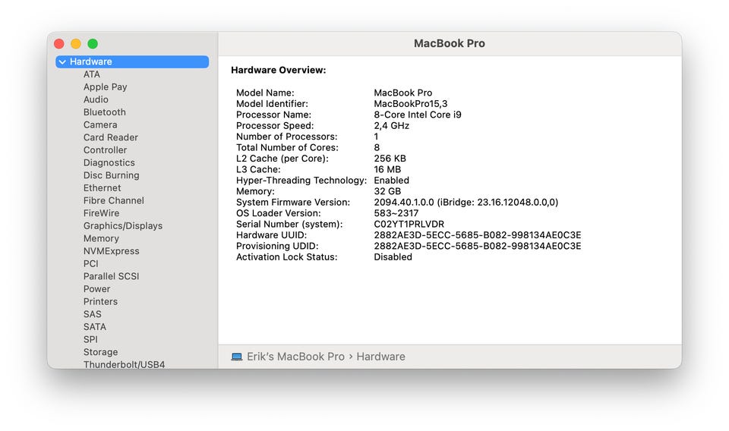Collapse the Hardware section chevron
The height and width of the screenshot is (431, 729).
point(62,62)
